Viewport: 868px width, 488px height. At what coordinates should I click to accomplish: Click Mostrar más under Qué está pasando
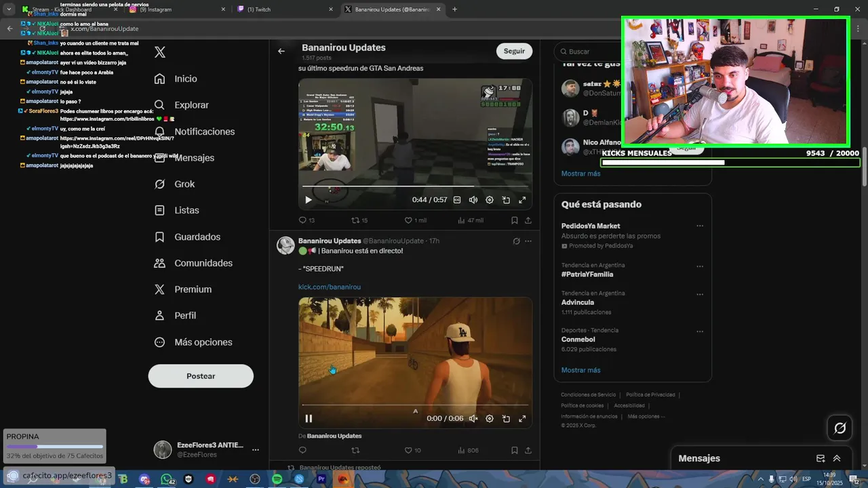pos(580,370)
